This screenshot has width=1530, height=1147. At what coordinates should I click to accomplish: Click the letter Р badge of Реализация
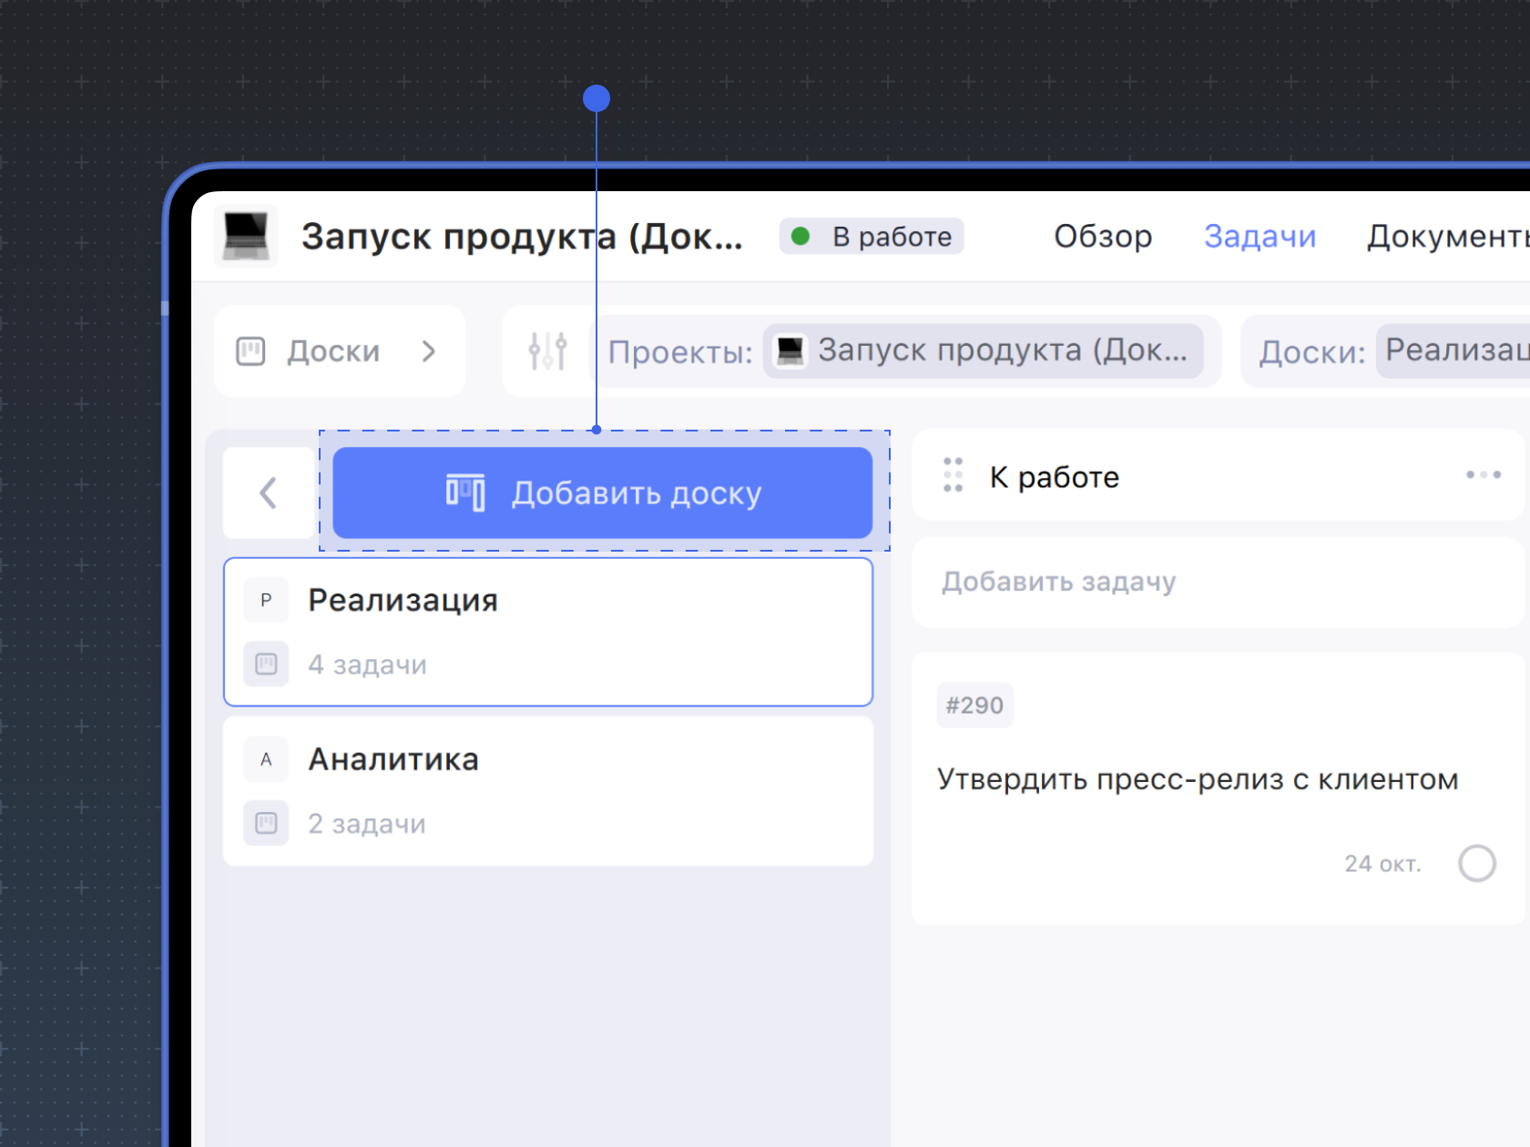point(266,600)
